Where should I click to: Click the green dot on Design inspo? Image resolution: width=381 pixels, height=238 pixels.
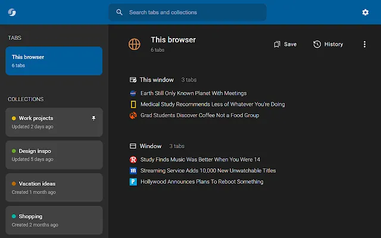pos(14,151)
